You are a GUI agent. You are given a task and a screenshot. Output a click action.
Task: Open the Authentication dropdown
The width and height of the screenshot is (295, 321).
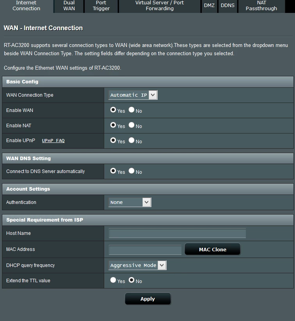pyautogui.click(x=130, y=202)
